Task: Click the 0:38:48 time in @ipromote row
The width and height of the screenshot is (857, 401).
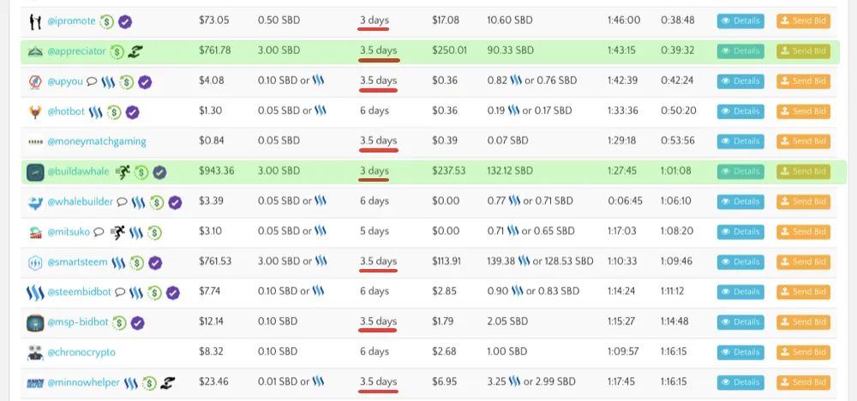Action: tap(677, 21)
